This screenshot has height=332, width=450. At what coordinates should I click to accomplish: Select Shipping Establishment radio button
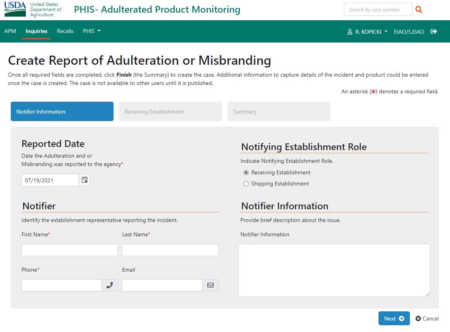[x=246, y=183]
